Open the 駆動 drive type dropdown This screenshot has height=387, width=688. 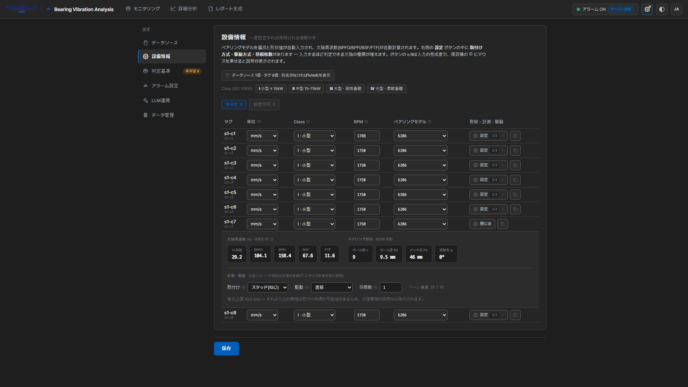click(x=331, y=287)
